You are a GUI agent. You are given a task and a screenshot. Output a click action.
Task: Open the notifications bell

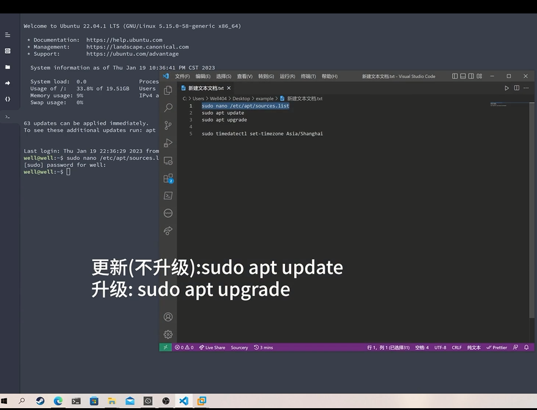527,348
